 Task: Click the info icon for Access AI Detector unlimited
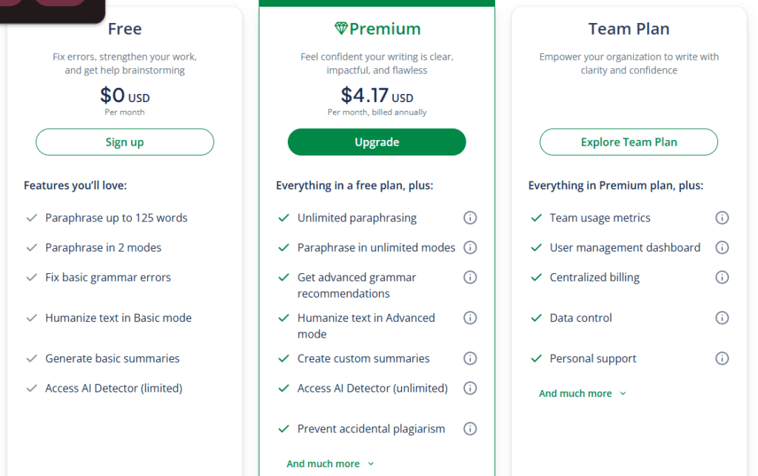coord(470,388)
